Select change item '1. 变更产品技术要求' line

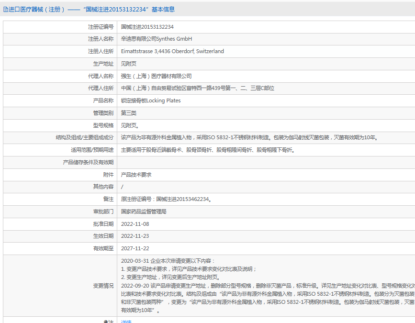(189, 269)
